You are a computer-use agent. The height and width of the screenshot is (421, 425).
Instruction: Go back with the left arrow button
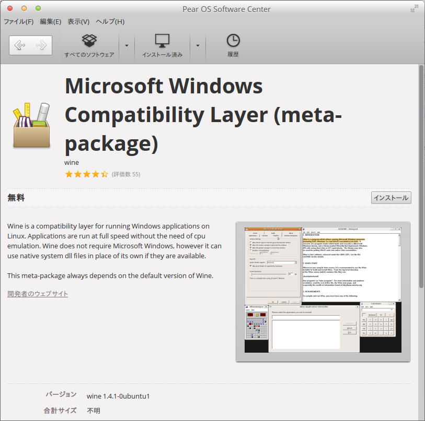pyautogui.click(x=20, y=45)
